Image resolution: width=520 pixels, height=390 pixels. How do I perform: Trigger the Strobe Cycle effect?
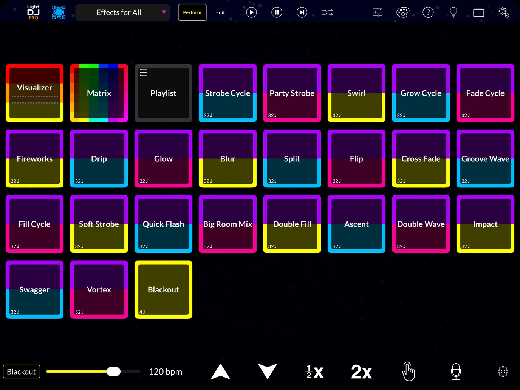pos(228,93)
